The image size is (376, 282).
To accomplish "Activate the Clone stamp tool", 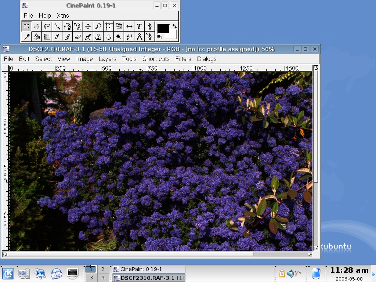I will point(98,36).
